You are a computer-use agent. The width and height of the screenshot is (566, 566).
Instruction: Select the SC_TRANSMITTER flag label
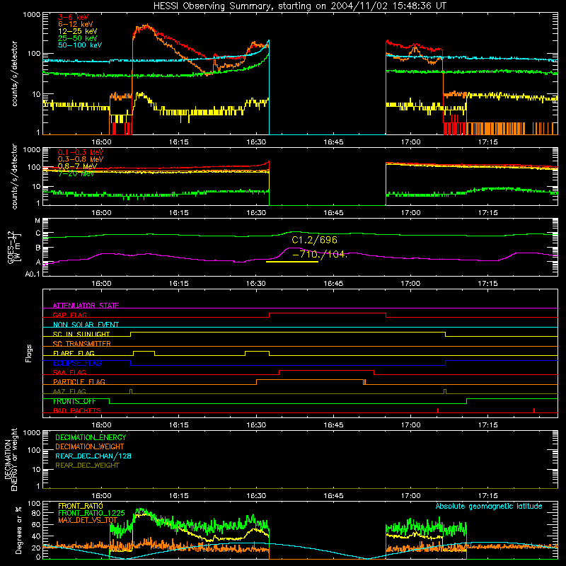click(82, 344)
